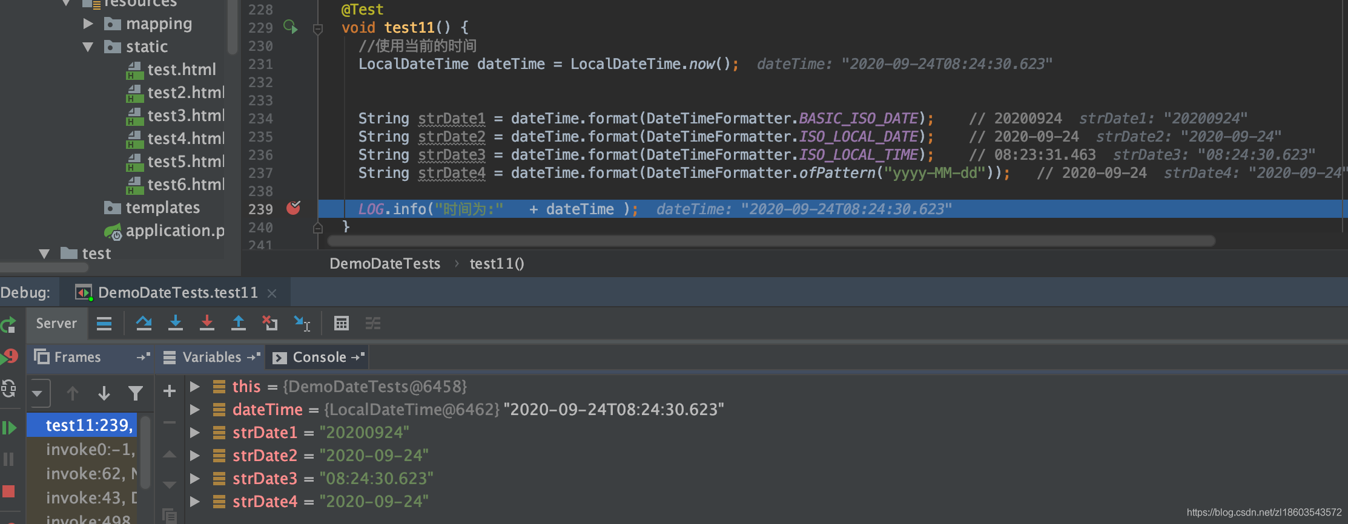
Task: Click the Trace Current Stream Chain icon
Action: click(373, 323)
